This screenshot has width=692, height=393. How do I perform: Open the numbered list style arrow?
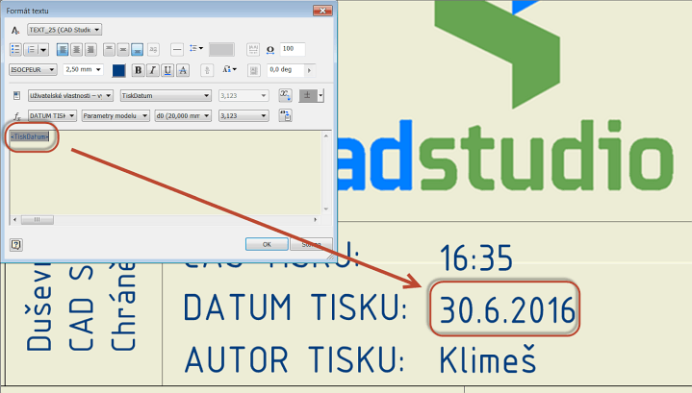coord(43,49)
